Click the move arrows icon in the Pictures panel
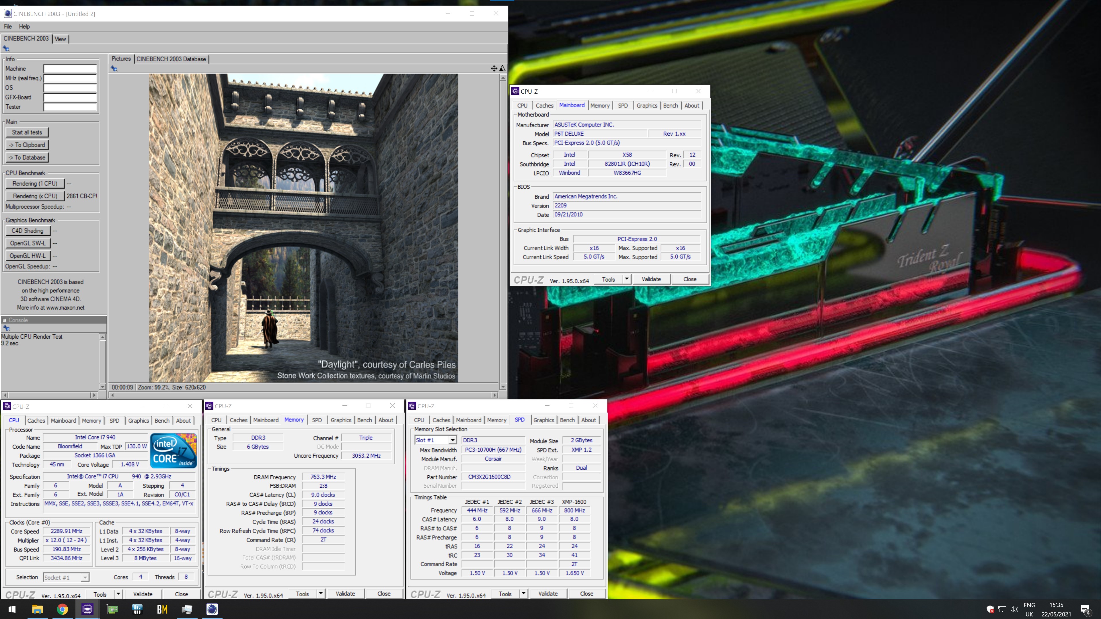 click(x=494, y=68)
